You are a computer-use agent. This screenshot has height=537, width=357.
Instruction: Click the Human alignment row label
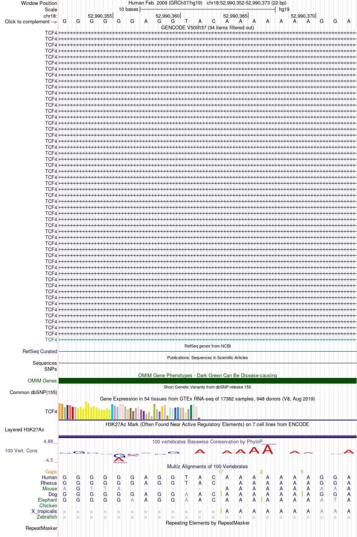(49, 477)
